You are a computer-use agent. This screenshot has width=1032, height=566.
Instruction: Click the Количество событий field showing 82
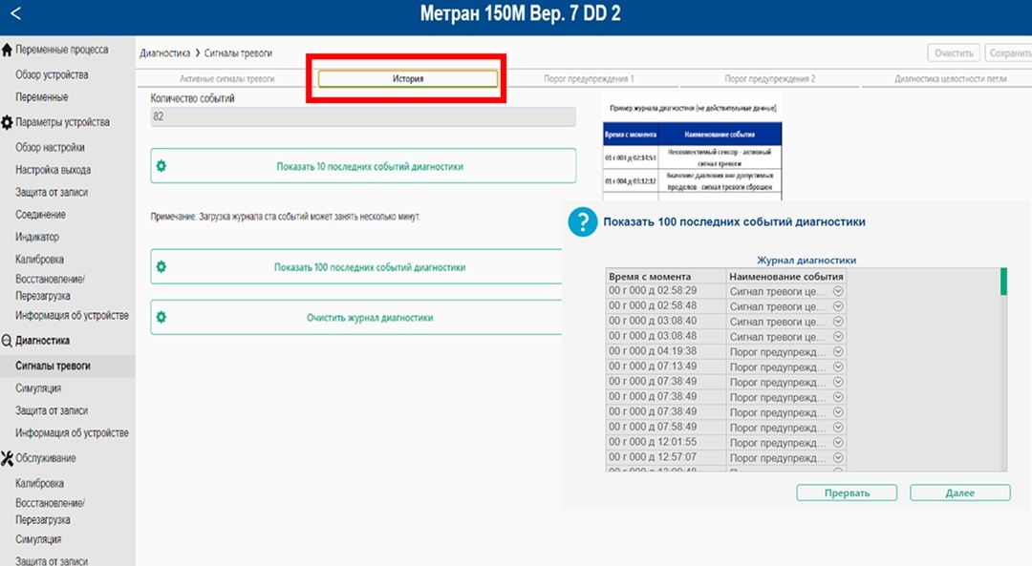tap(363, 117)
